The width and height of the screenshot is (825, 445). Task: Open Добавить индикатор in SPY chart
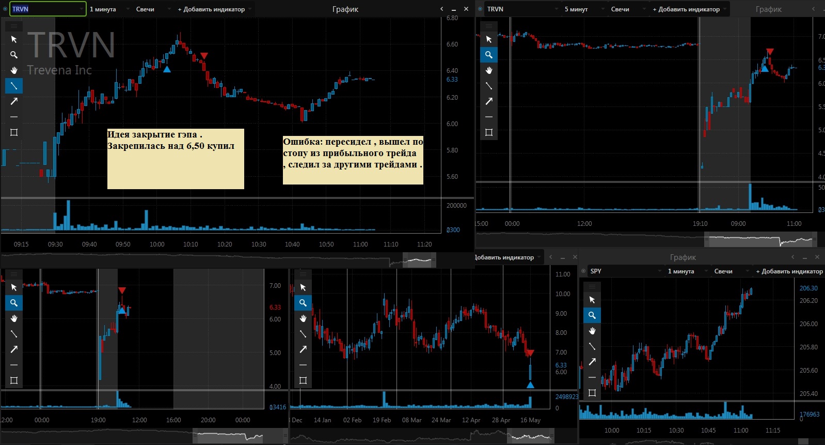789,271
